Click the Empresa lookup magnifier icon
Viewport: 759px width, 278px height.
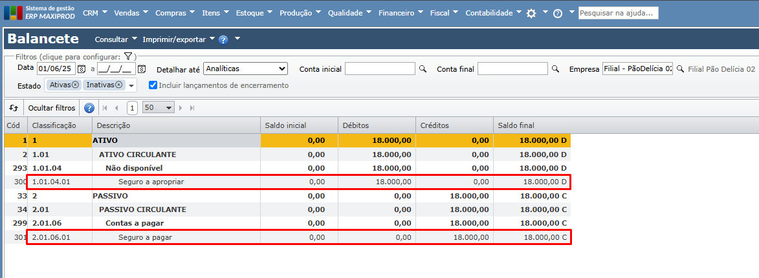click(x=680, y=69)
